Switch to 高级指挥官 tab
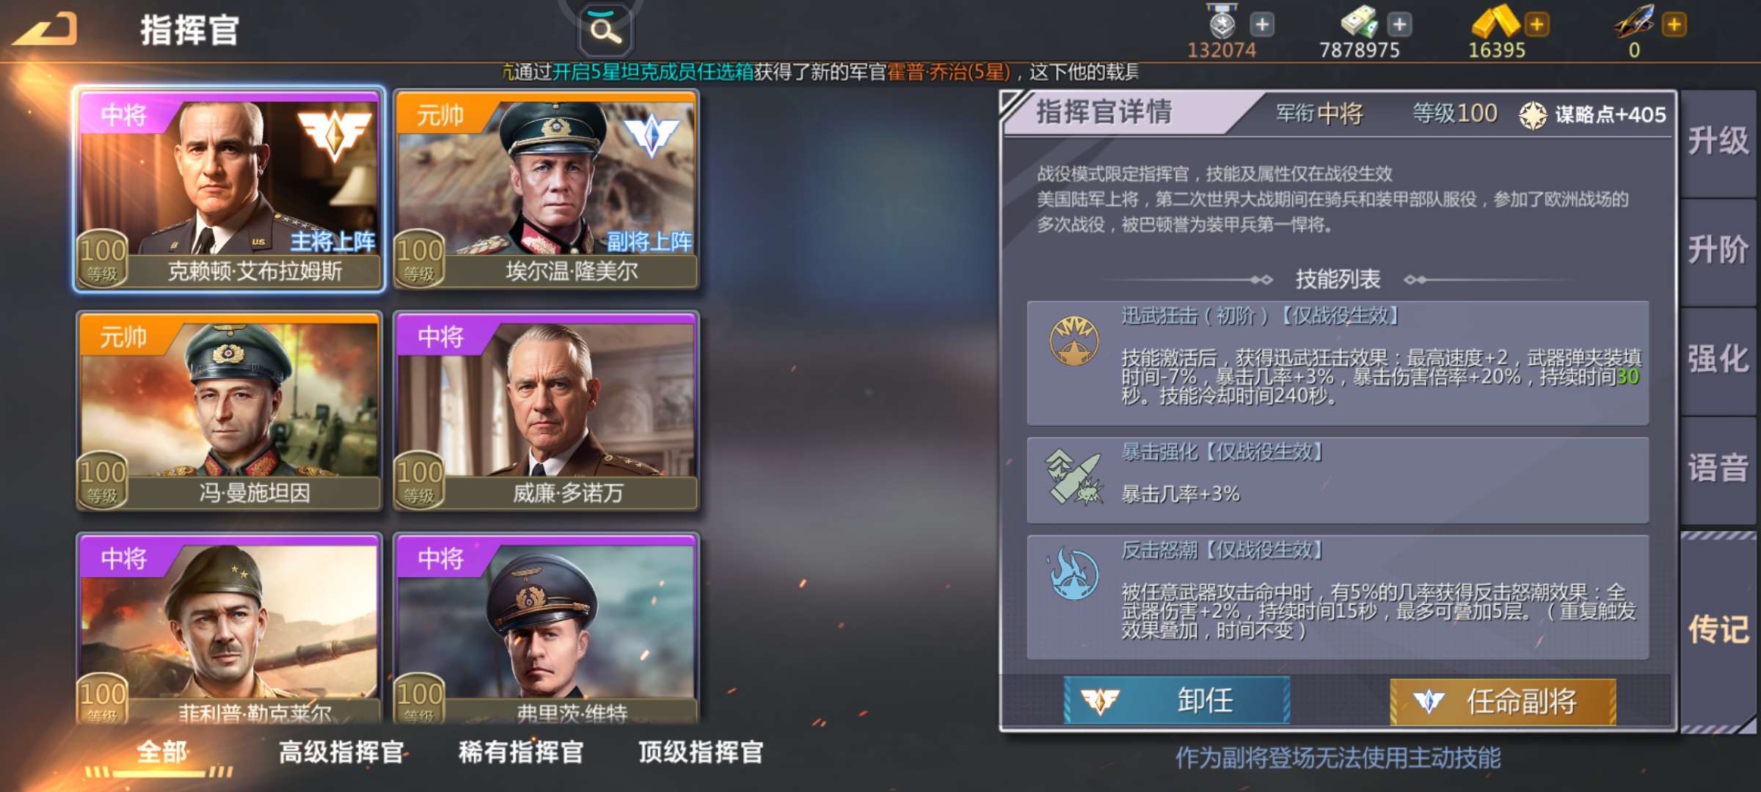Image resolution: width=1761 pixels, height=792 pixels. 341,752
